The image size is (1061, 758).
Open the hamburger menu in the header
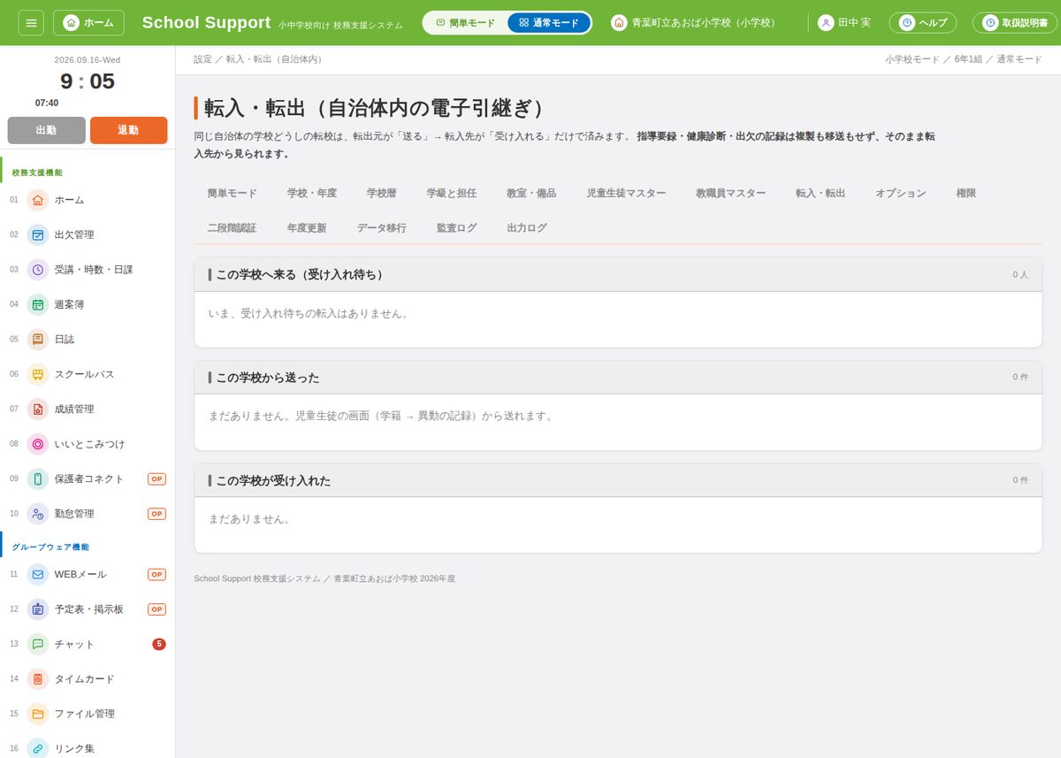[x=31, y=22]
